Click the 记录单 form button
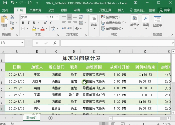 pos(157,21)
